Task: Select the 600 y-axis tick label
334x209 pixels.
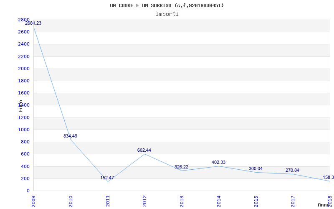Action: [25, 154]
